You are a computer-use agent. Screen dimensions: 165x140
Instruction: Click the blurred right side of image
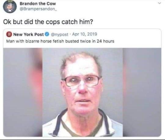[142, 92]
